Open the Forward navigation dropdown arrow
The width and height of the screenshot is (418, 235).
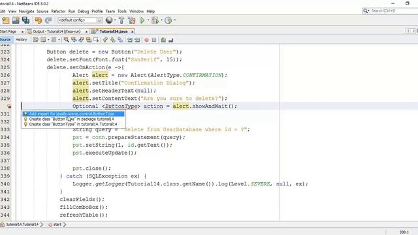pos(59,40)
